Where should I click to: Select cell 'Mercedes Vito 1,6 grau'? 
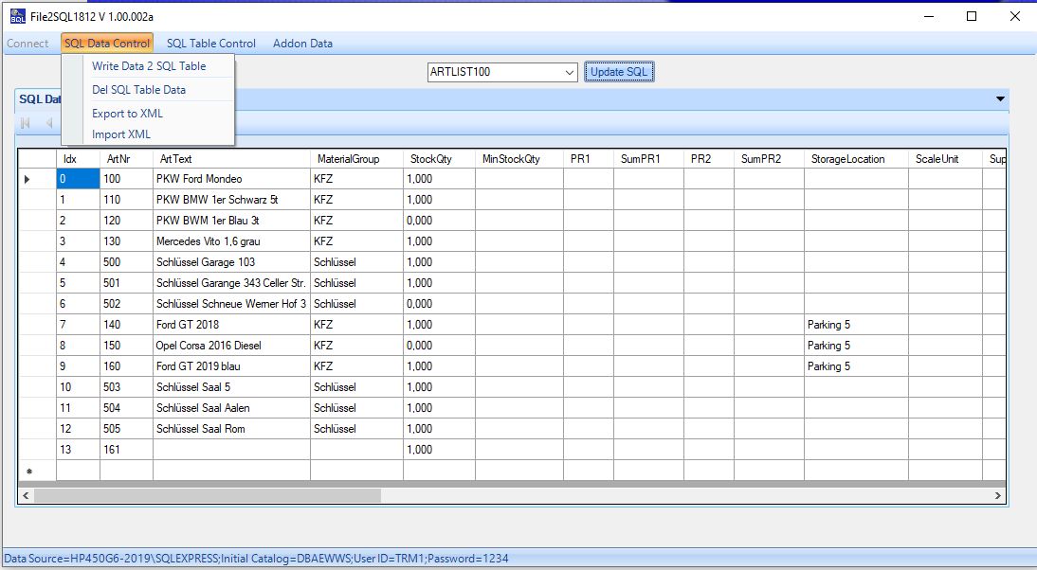231,241
